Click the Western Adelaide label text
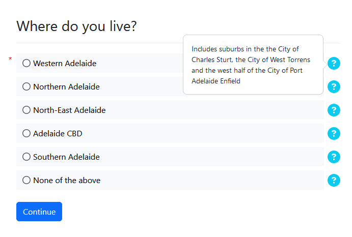This screenshot has height=237, width=352. (65, 64)
